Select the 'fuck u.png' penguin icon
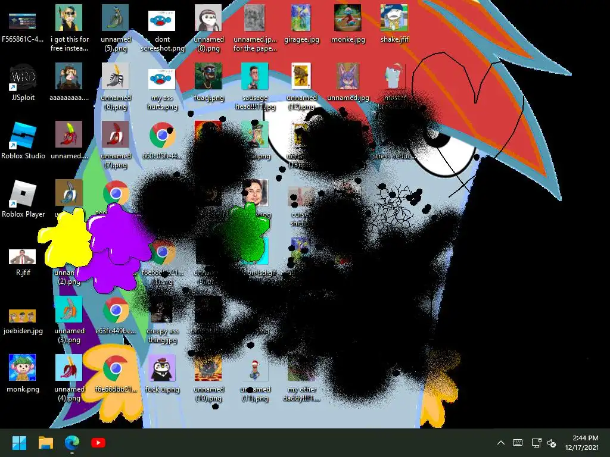This screenshot has height=457, width=610. click(x=162, y=374)
